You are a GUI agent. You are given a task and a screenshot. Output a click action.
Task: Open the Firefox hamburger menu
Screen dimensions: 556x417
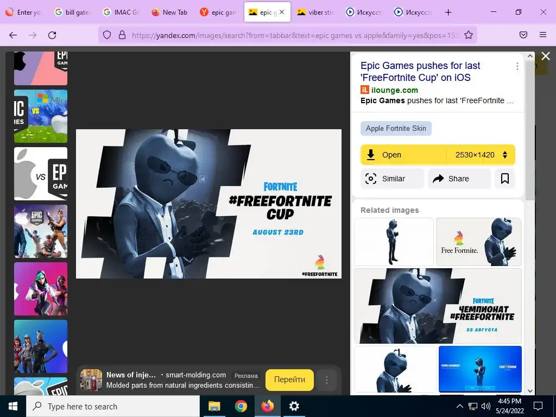543,35
